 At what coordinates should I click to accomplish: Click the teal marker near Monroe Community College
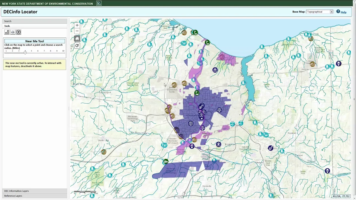click(x=214, y=160)
